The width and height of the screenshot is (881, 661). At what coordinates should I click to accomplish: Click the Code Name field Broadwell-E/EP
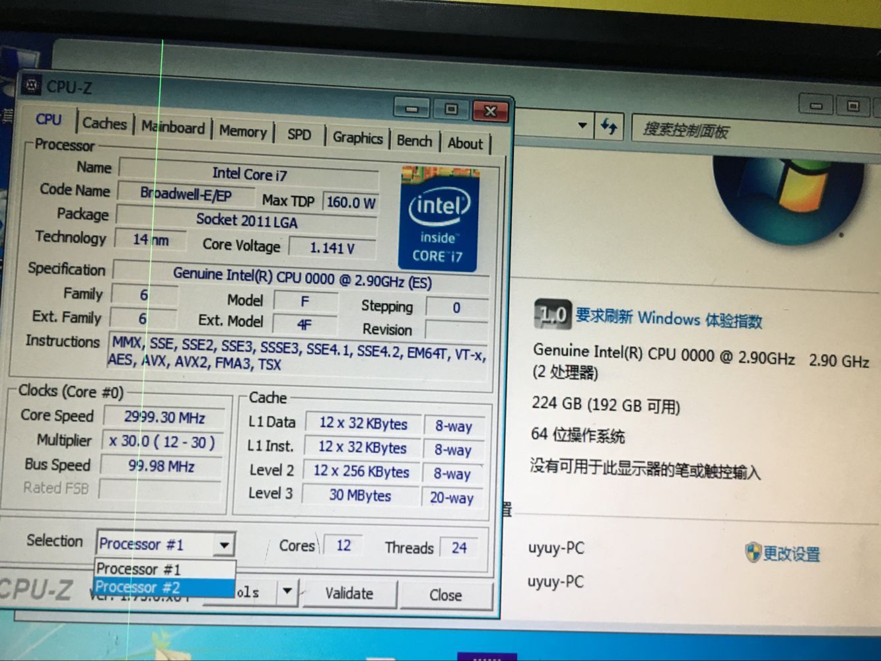[x=186, y=194]
